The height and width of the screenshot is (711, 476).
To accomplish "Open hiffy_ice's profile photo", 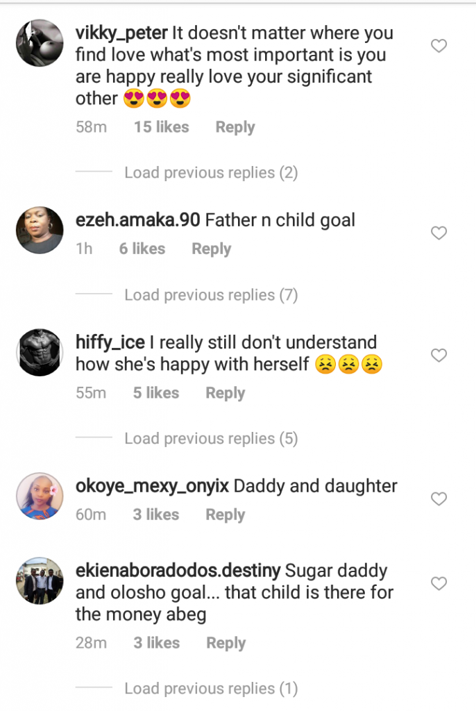I will (x=40, y=353).
